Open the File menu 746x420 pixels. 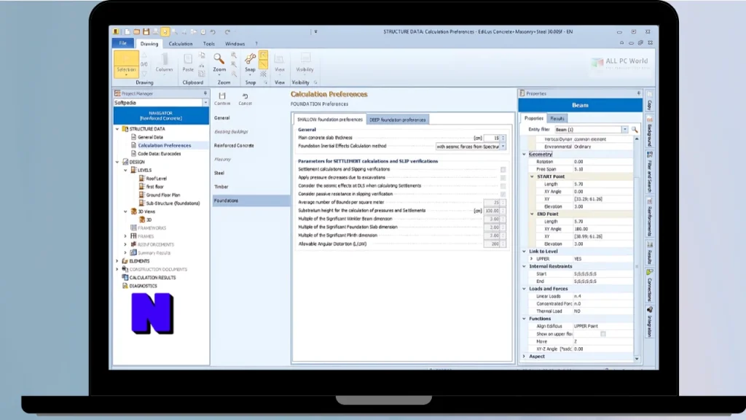(x=122, y=43)
